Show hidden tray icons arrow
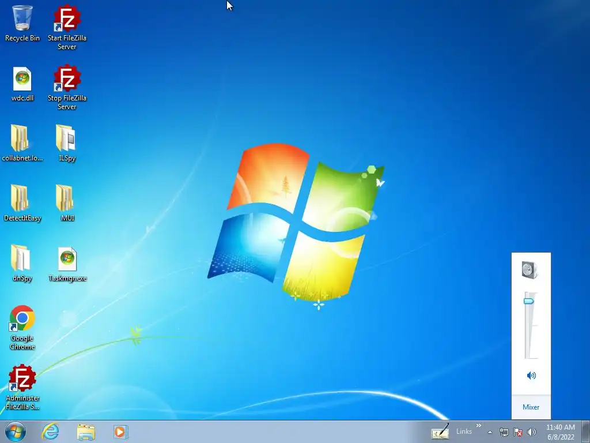This screenshot has width=590, height=443. (x=490, y=432)
